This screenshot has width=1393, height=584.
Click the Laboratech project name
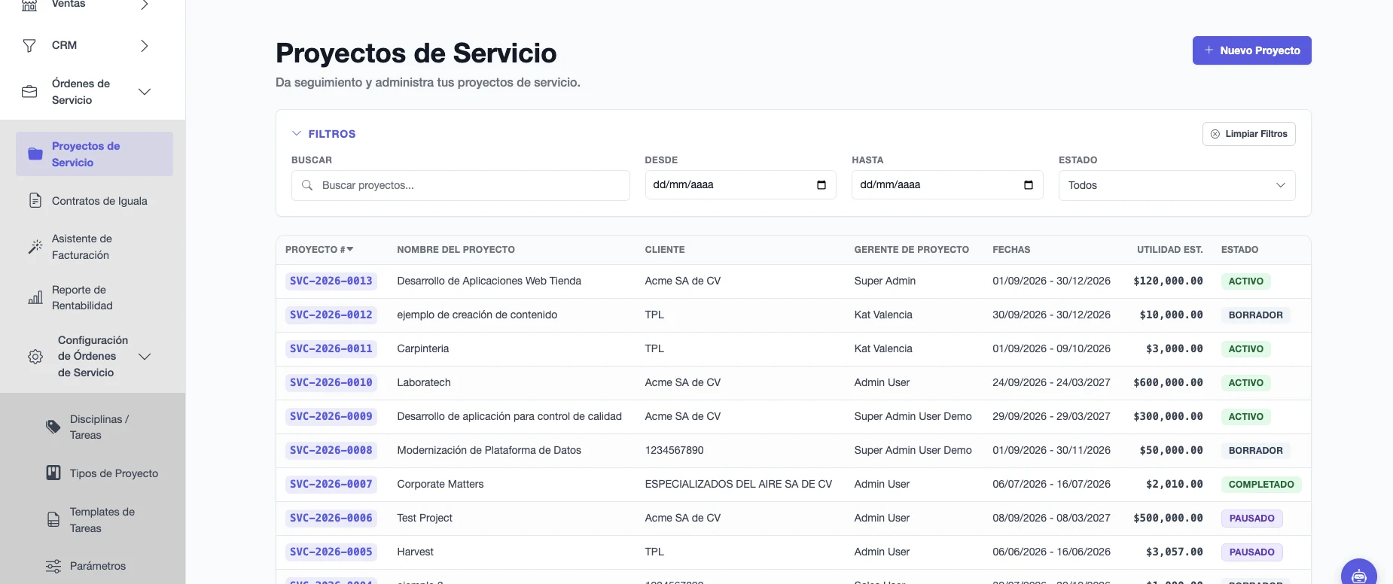[x=424, y=383]
